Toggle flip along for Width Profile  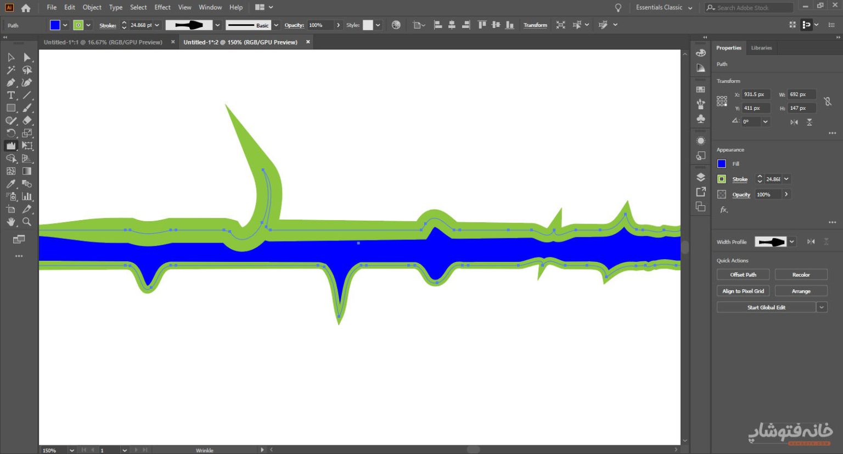point(811,242)
